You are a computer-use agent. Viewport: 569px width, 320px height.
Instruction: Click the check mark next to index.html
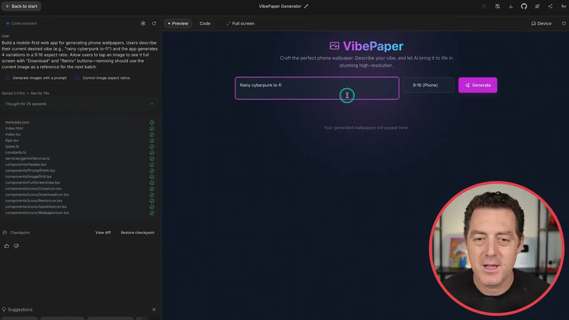point(152,128)
